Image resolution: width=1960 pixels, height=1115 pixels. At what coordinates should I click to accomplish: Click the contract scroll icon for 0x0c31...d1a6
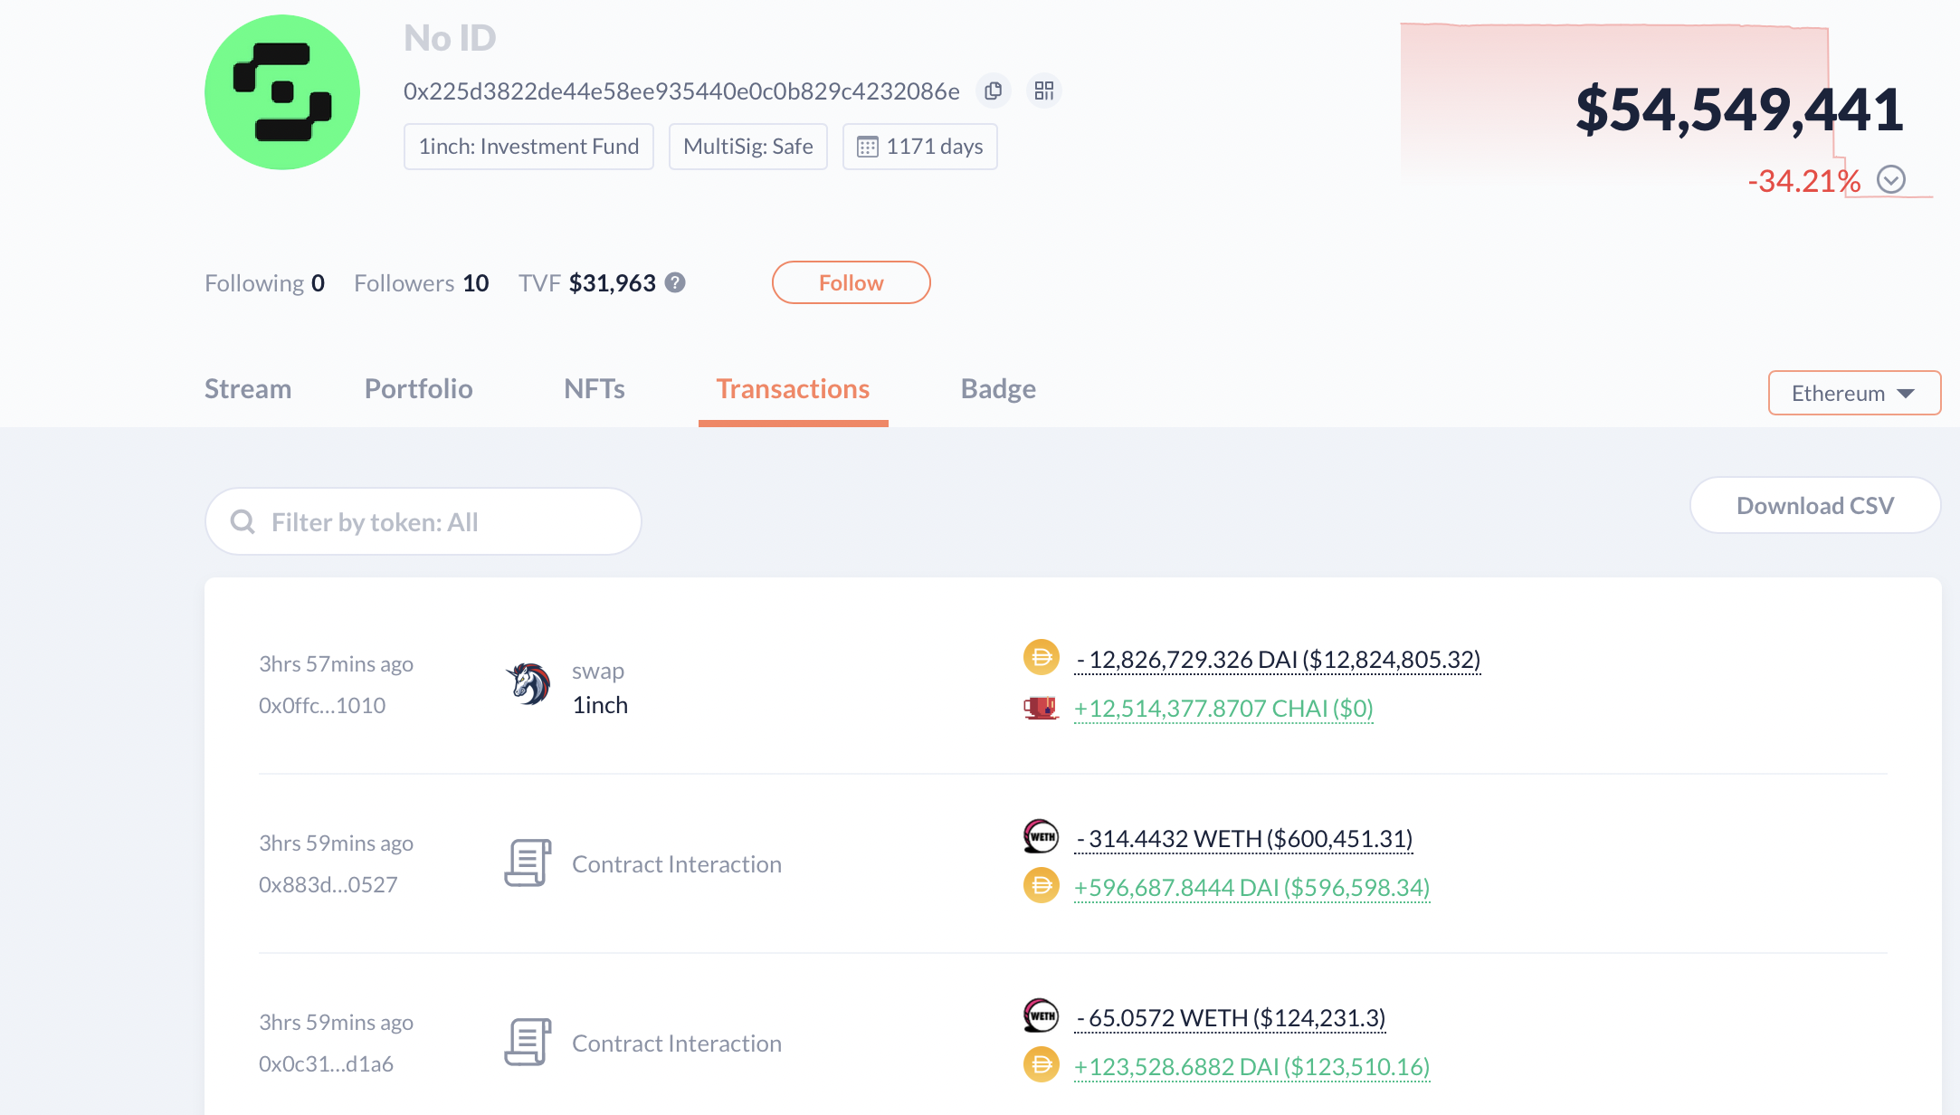click(x=528, y=1043)
